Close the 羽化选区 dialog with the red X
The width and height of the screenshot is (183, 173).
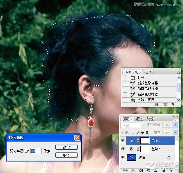77,138
